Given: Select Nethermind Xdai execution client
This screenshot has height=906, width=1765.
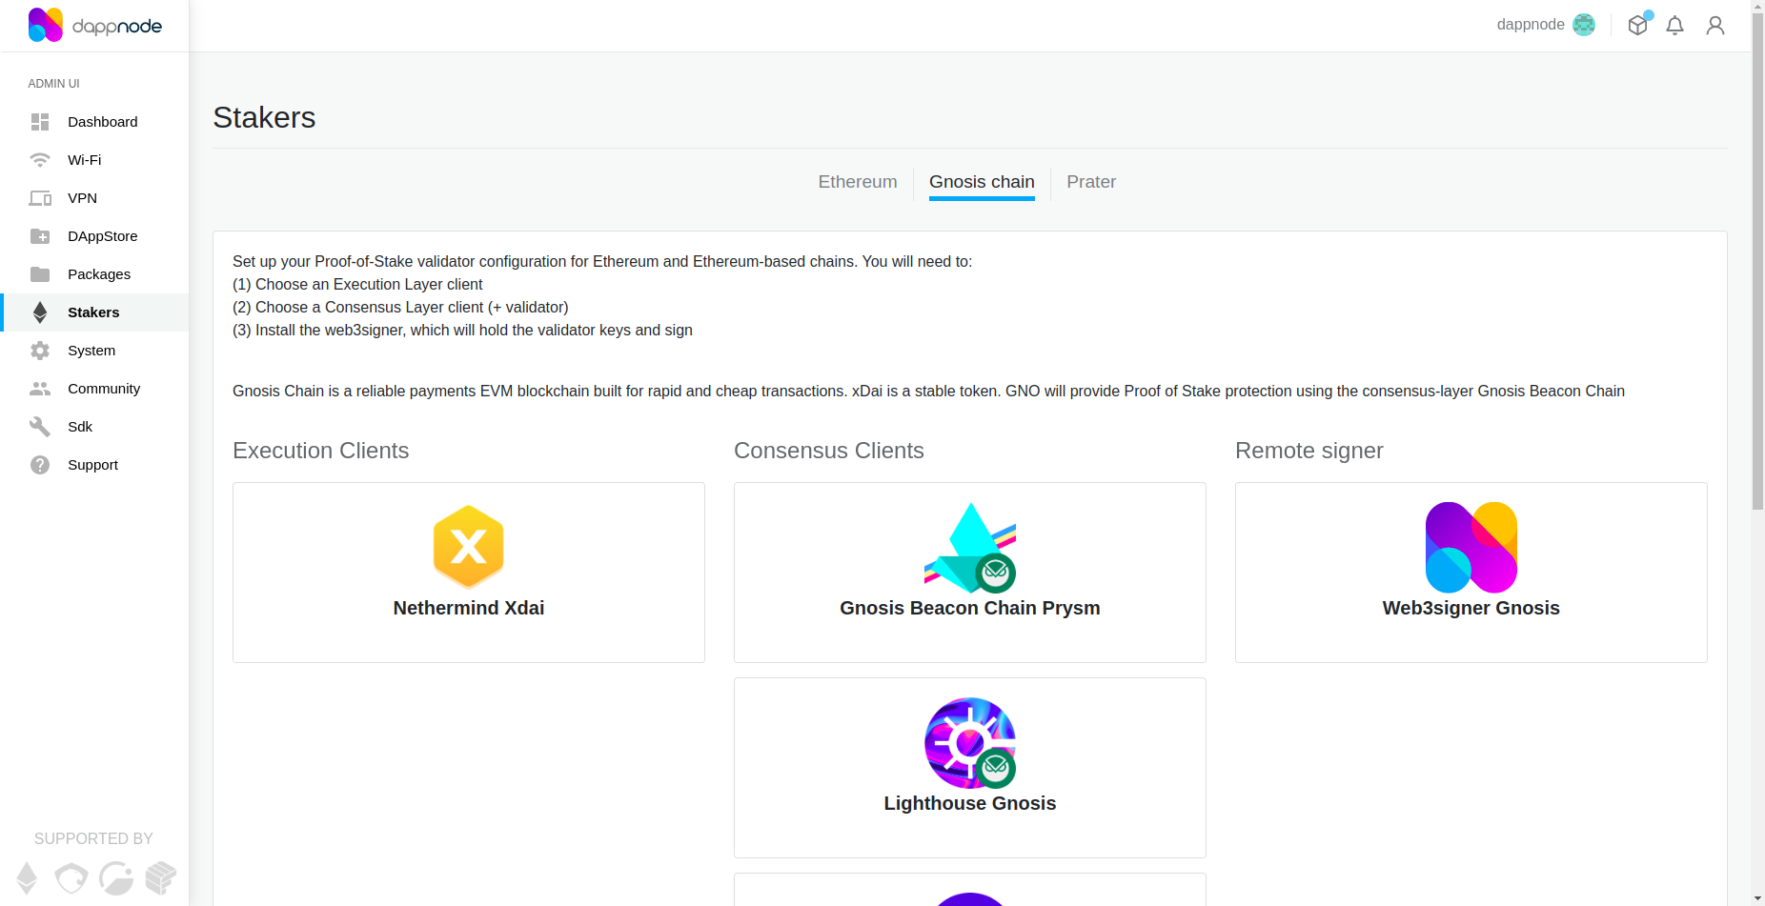Looking at the screenshot, I should pos(469,573).
